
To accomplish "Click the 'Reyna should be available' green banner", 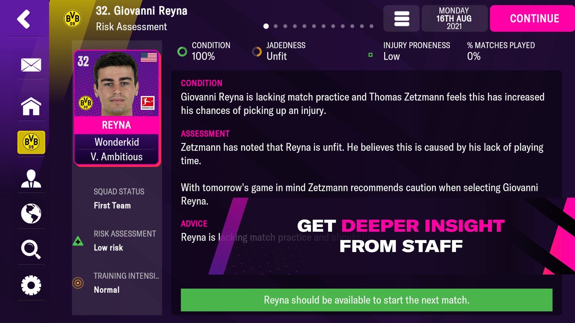I will (x=367, y=299).
